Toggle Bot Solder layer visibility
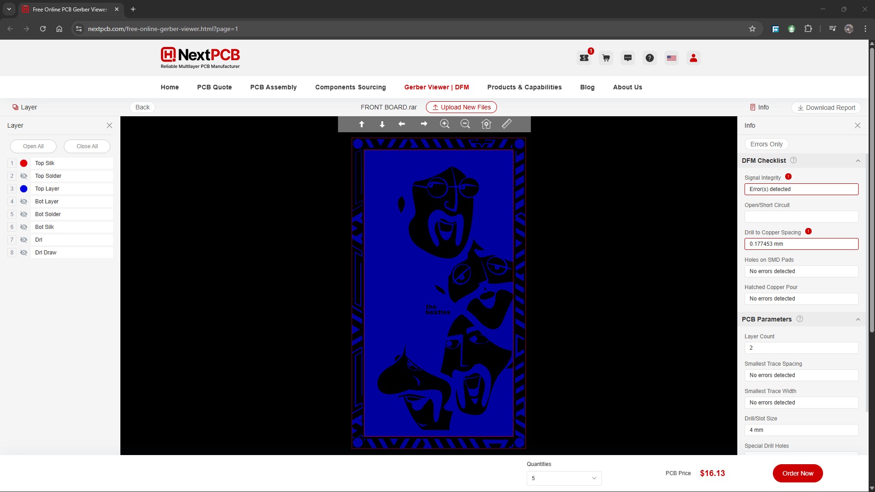This screenshot has width=875, height=492. [24, 214]
